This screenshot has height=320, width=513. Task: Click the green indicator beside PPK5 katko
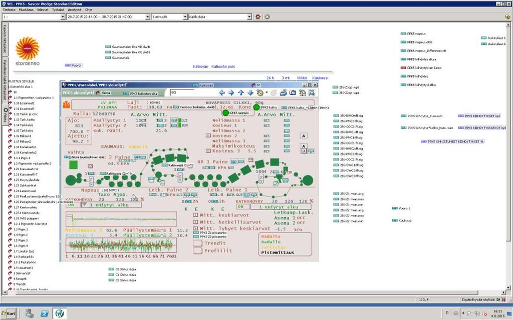click(256, 107)
